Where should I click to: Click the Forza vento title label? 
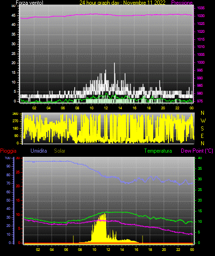[30, 3]
